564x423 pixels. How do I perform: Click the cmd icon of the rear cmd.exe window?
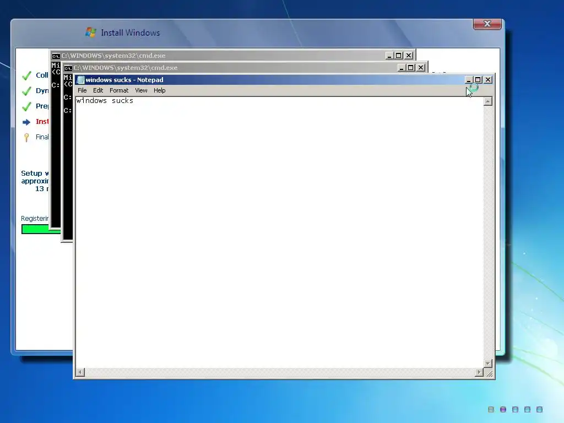click(x=56, y=56)
